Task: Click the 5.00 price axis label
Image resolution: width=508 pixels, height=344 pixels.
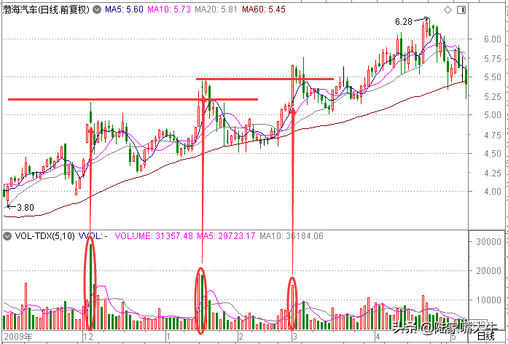Action: click(493, 115)
